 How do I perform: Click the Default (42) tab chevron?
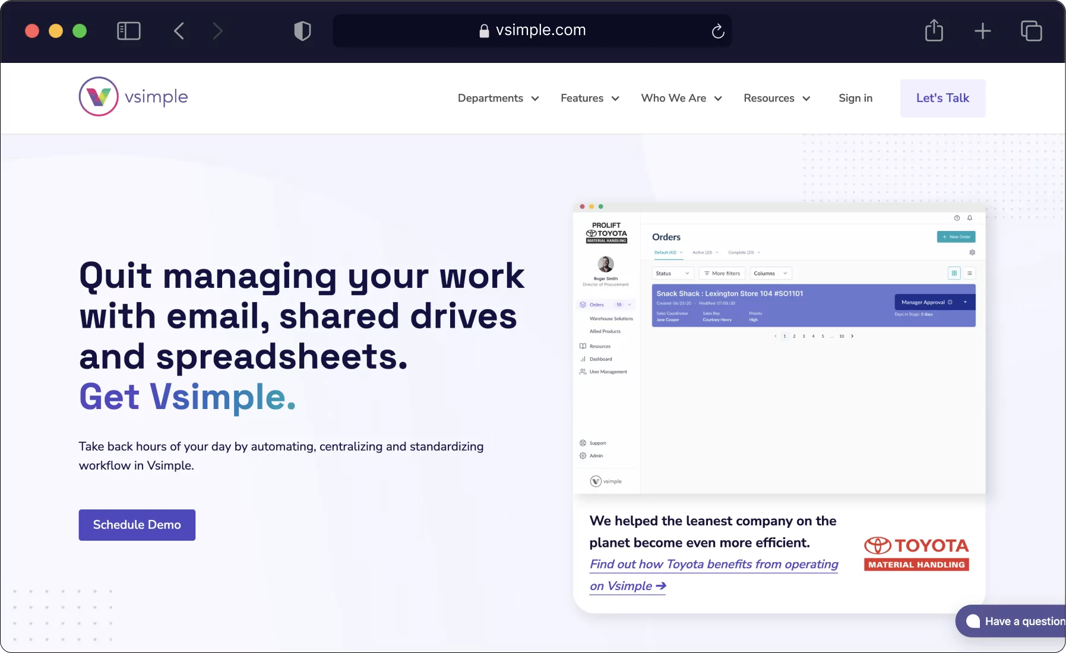coord(681,253)
